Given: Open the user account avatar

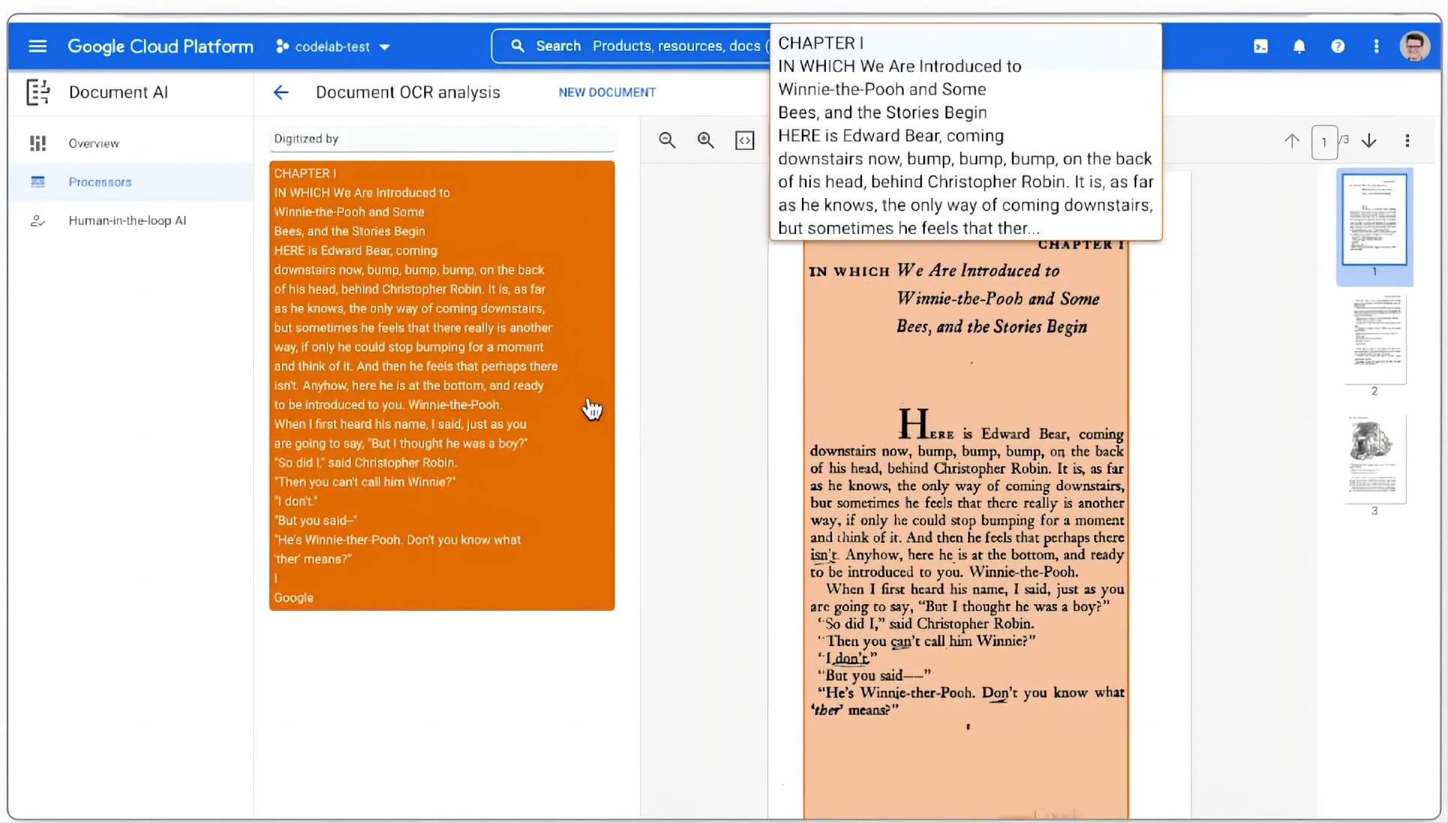Looking at the screenshot, I should click(x=1414, y=46).
